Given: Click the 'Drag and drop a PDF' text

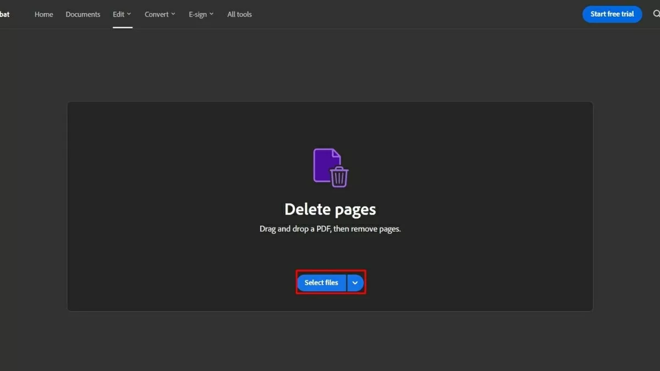Looking at the screenshot, I should pyautogui.click(x=330, y=229).
